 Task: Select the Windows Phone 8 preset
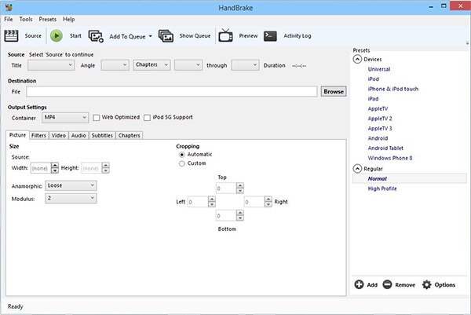coord(390,158)
